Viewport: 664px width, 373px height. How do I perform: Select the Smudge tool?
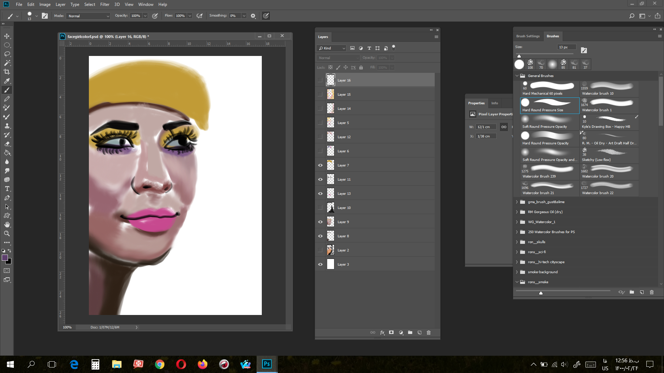point(7,171)
